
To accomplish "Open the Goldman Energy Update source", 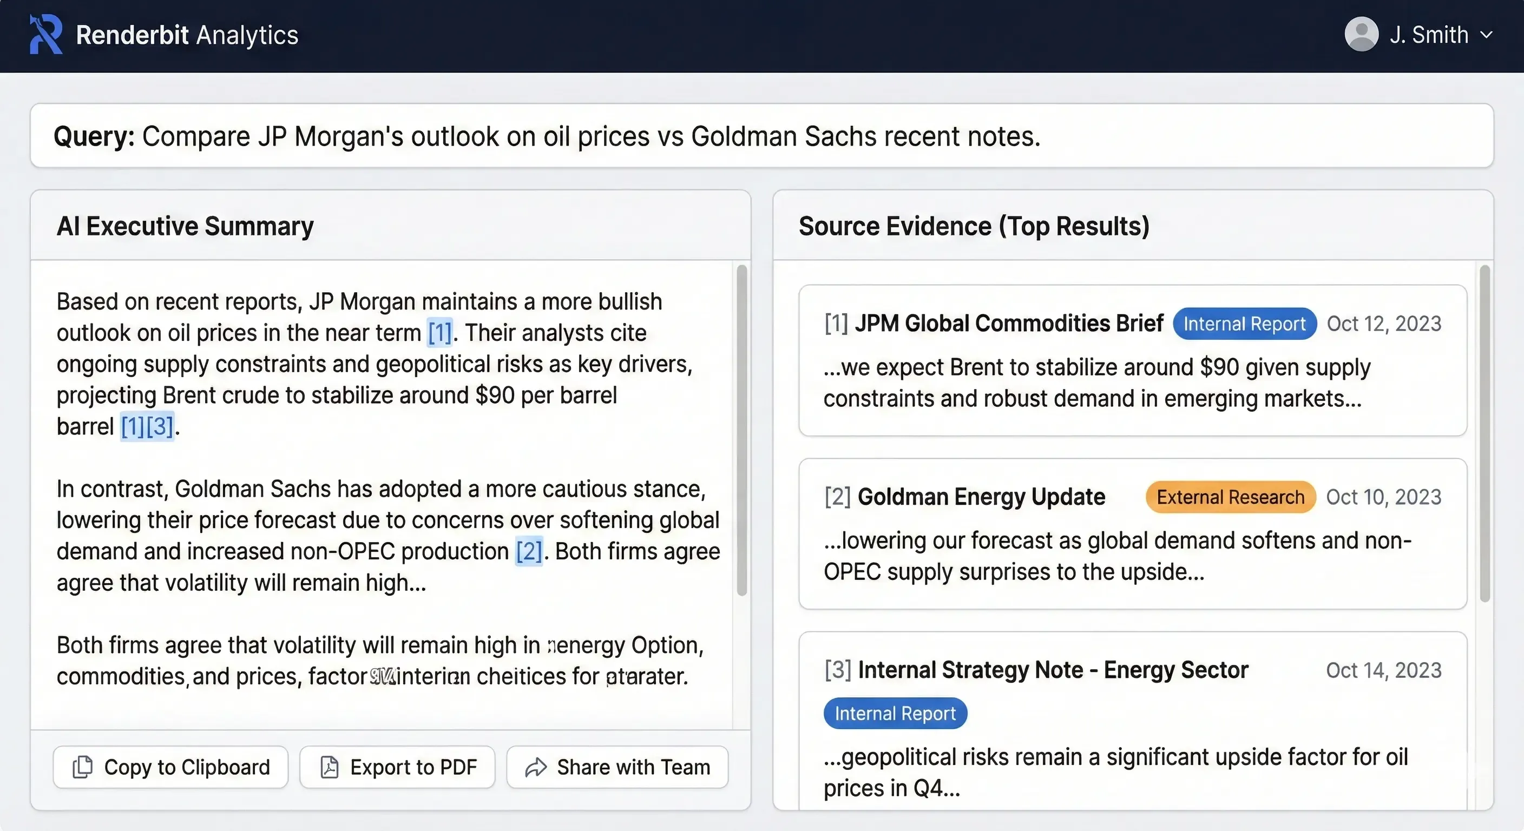I will pyautogui.click(x=981, y=497).
